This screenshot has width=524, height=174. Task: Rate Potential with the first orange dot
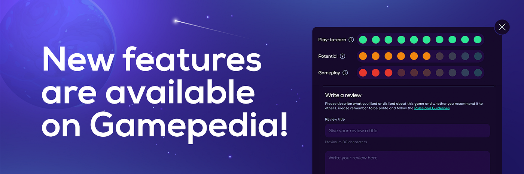pos(363,56)
